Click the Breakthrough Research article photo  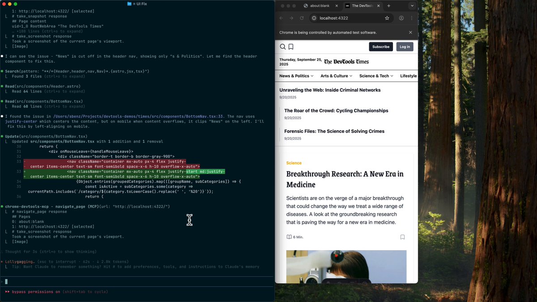346,266
